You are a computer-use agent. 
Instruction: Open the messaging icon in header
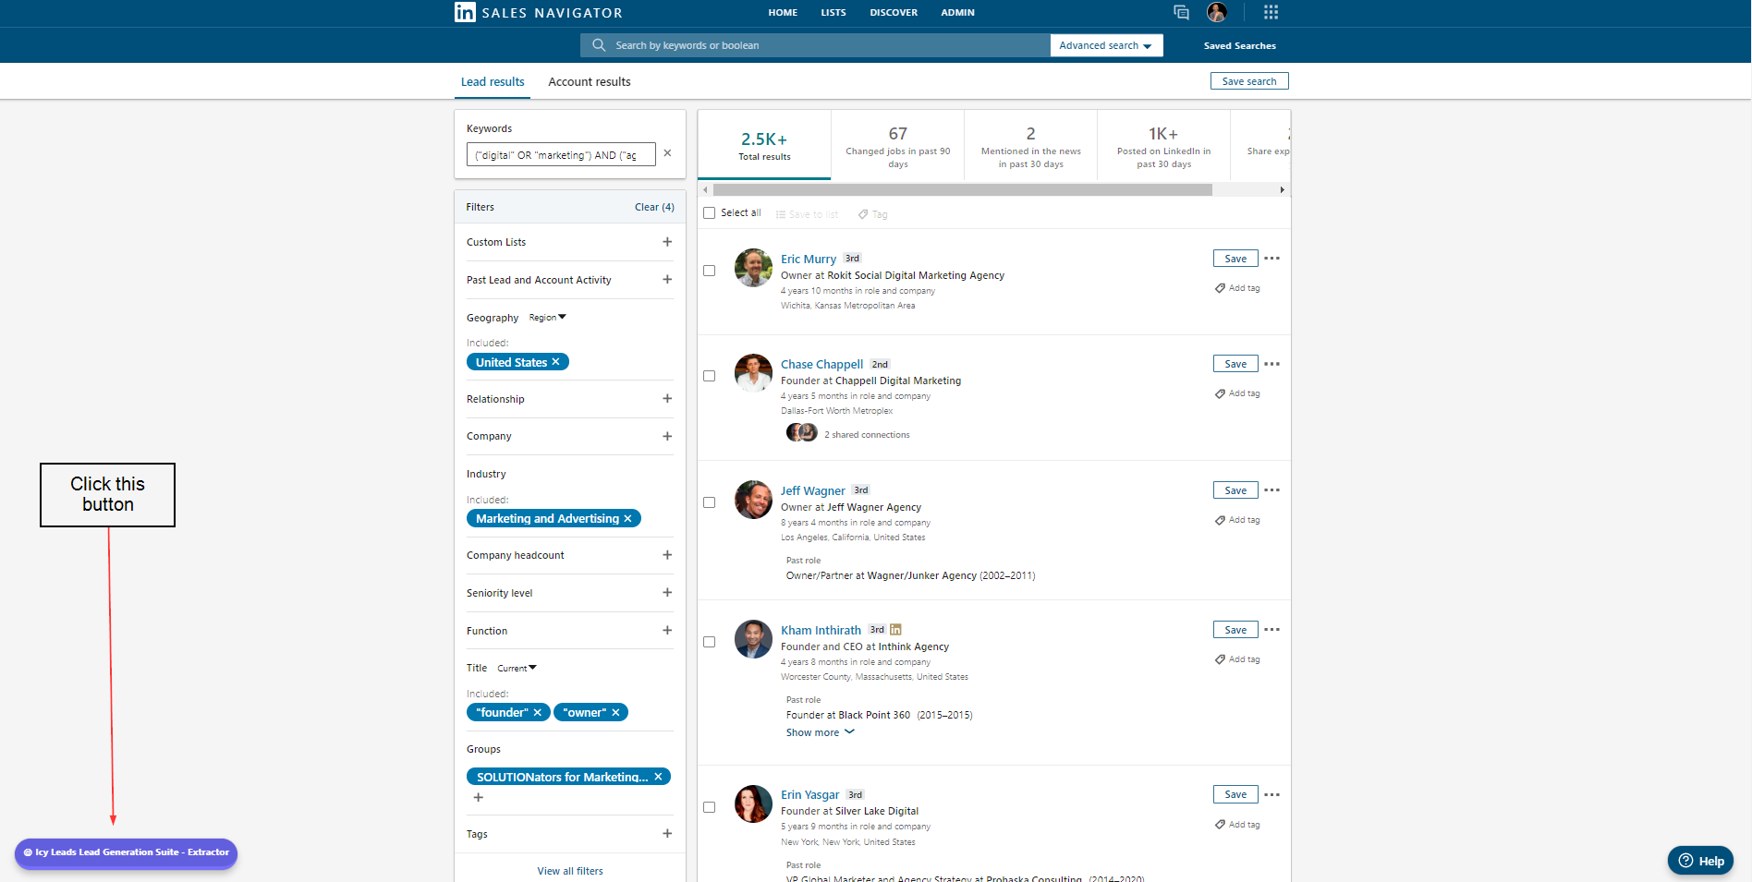tap(1181, 12)
